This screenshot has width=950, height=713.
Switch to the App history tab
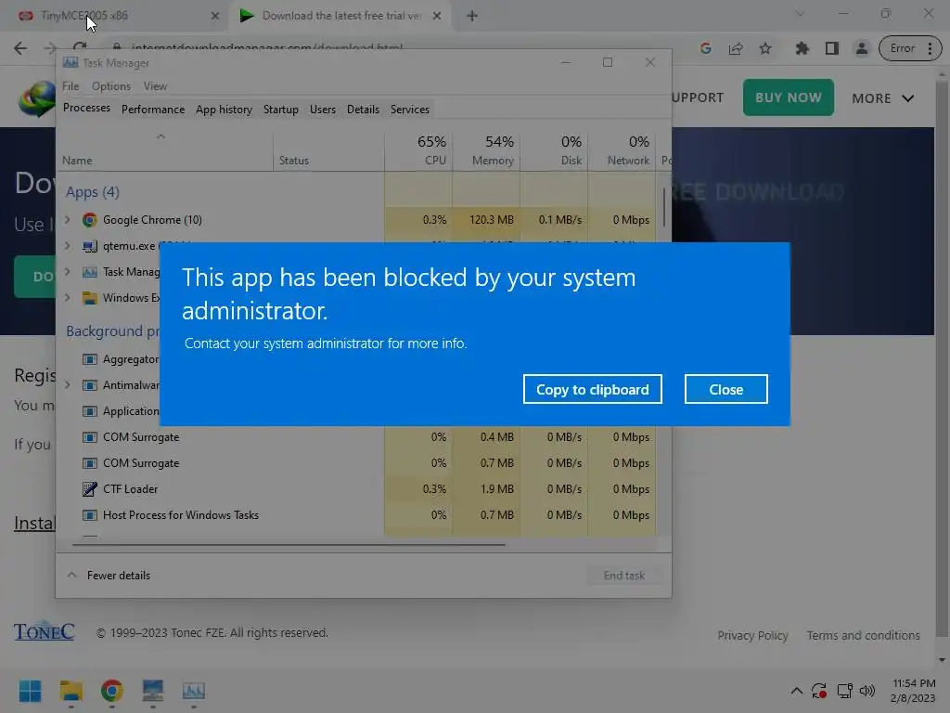pyautogui.click(x=224, y=110)
